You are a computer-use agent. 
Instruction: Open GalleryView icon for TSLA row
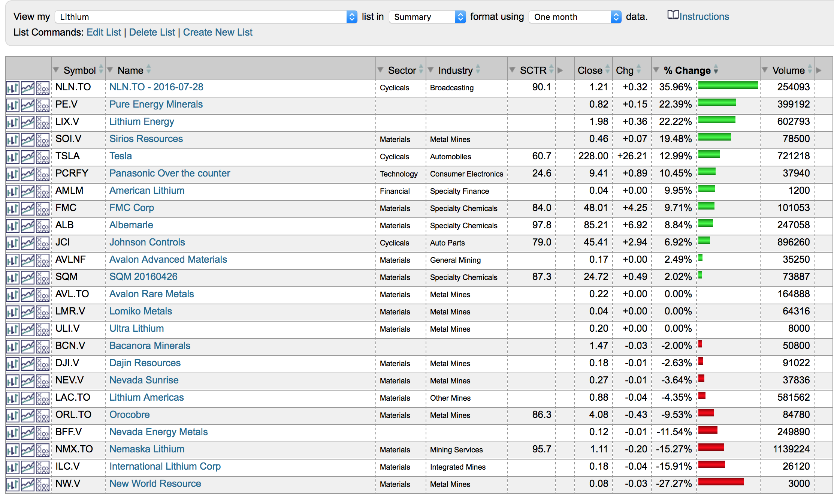[27, 157]
